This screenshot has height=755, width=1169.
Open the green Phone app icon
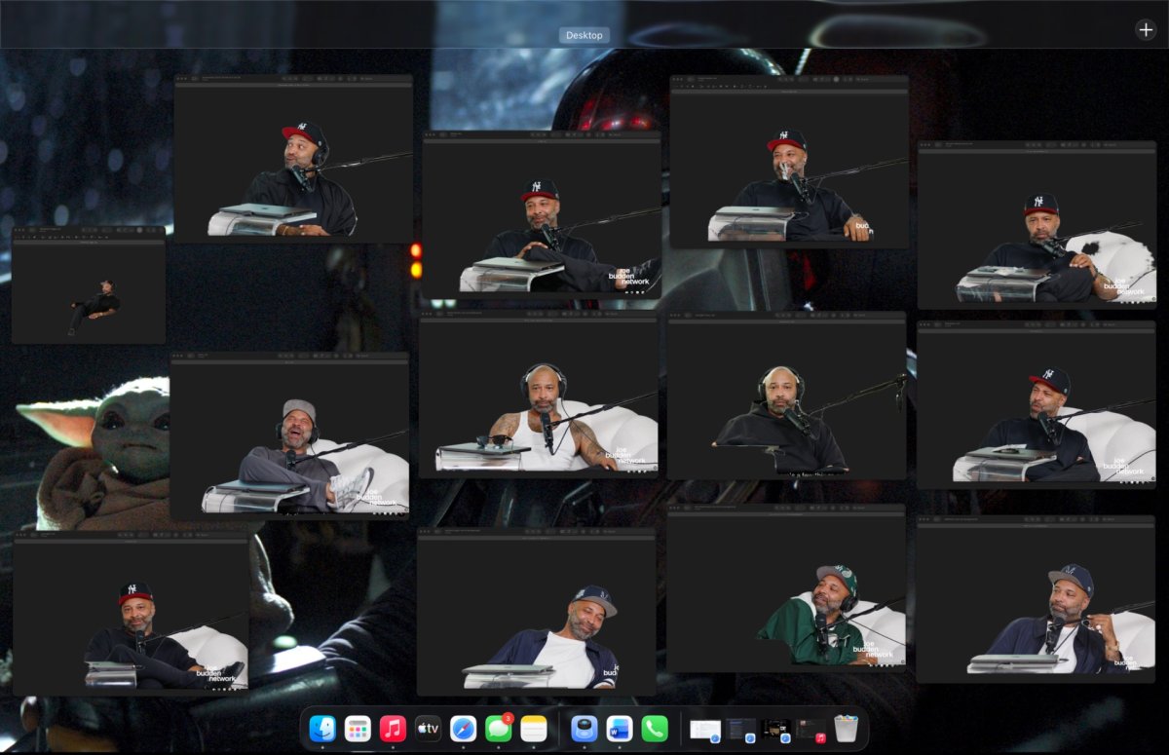point(655,728)
